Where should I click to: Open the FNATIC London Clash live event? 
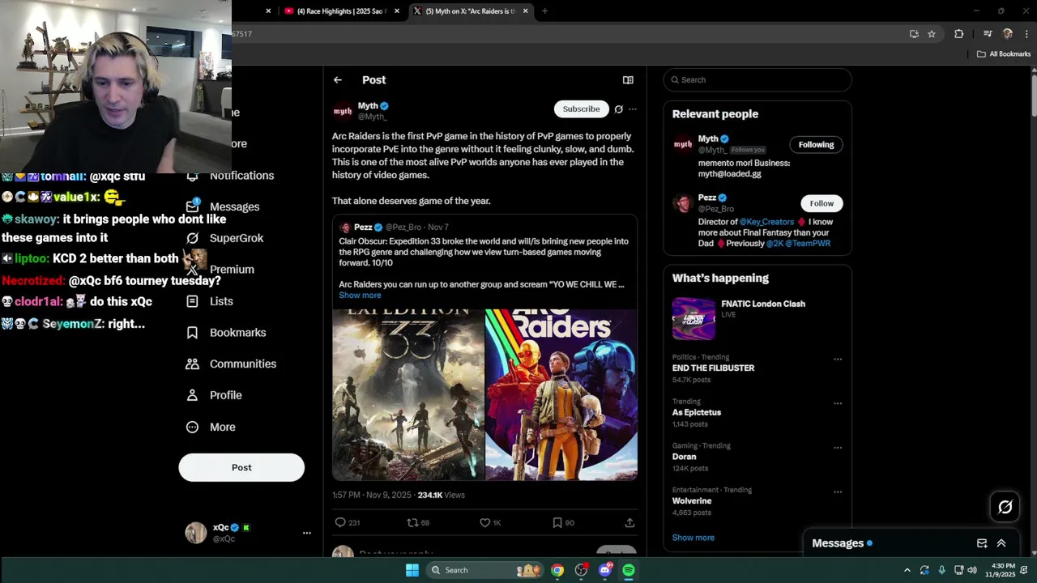coord(757,318)
